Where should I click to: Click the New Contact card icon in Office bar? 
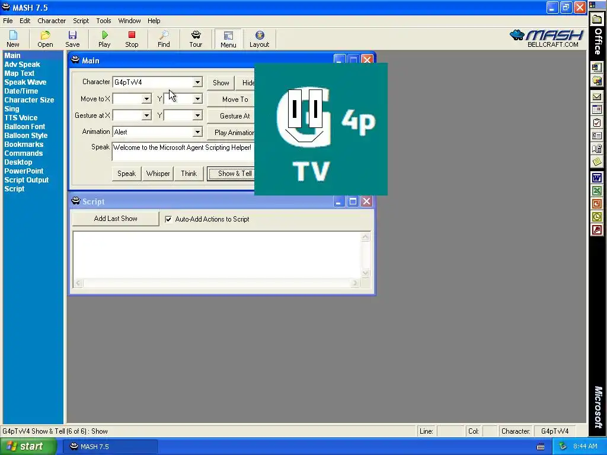click(x=597, y=136)
